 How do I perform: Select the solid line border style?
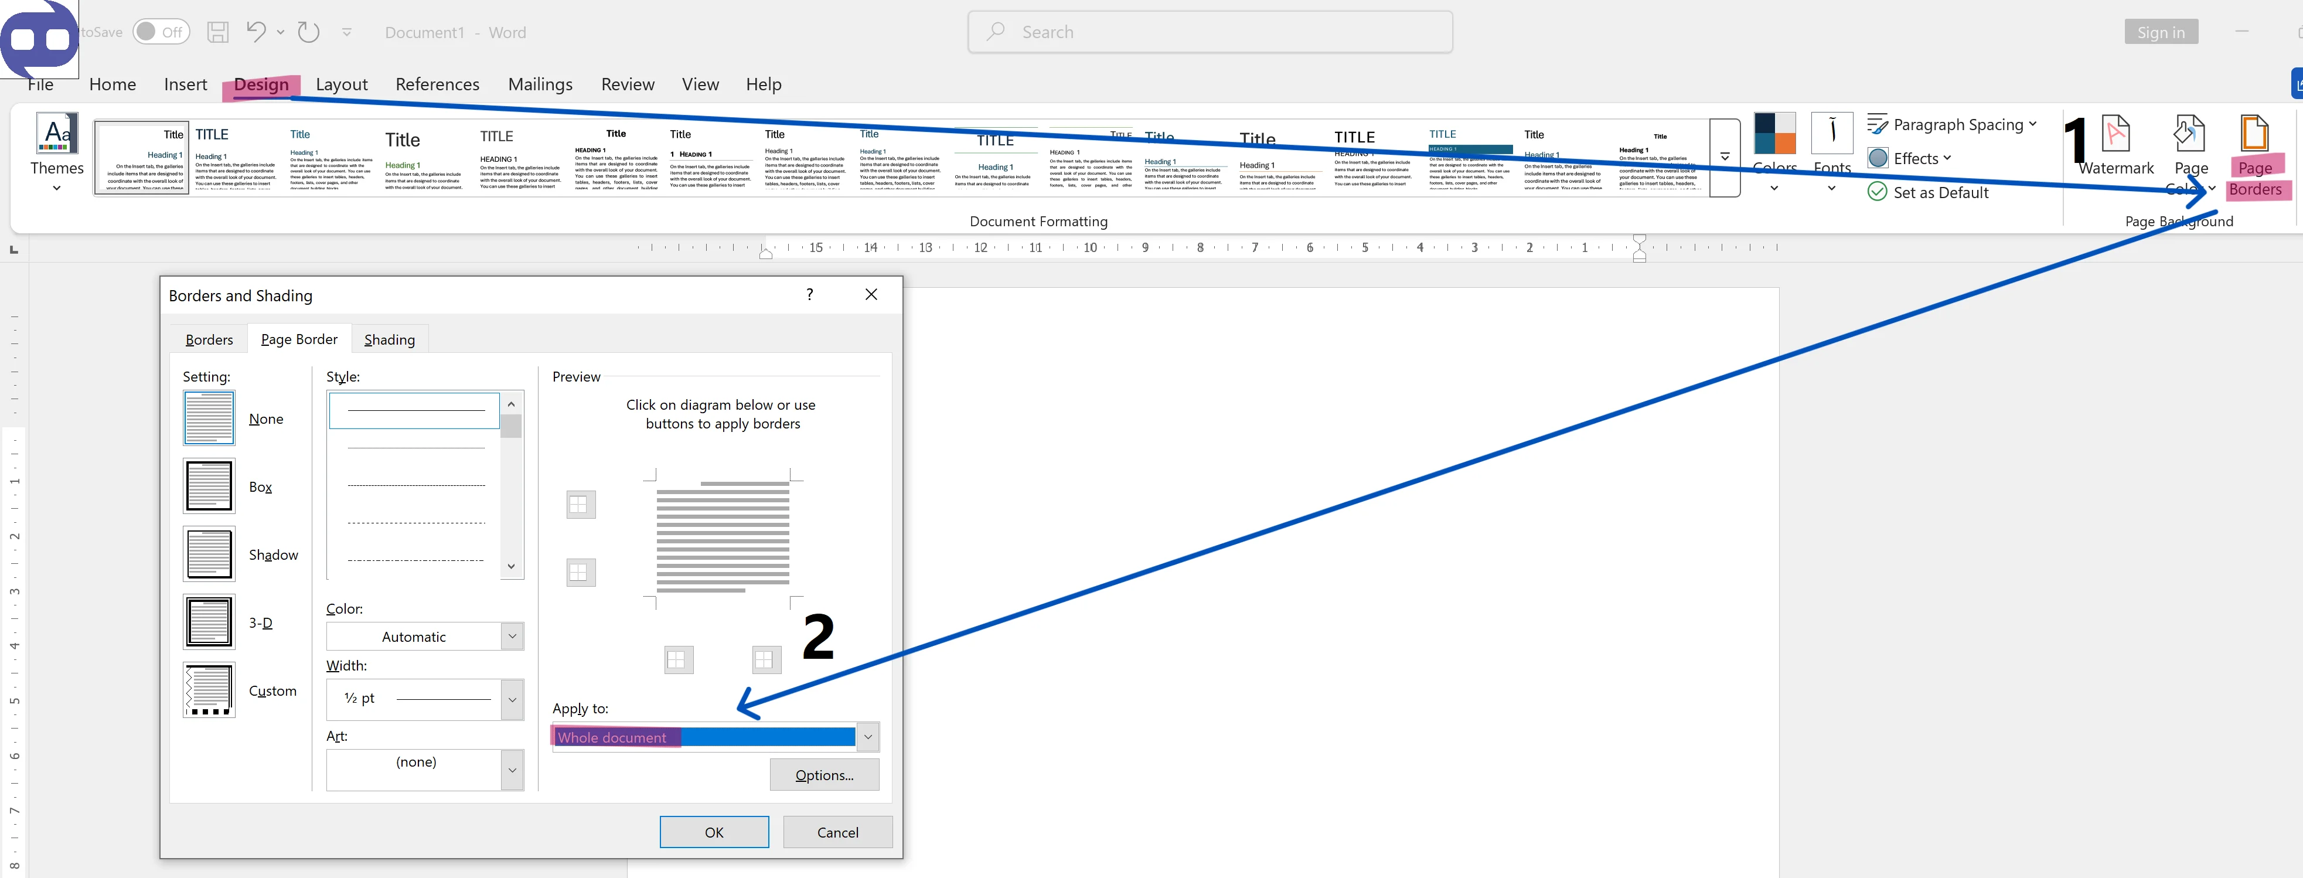click(x=415, y=410)
